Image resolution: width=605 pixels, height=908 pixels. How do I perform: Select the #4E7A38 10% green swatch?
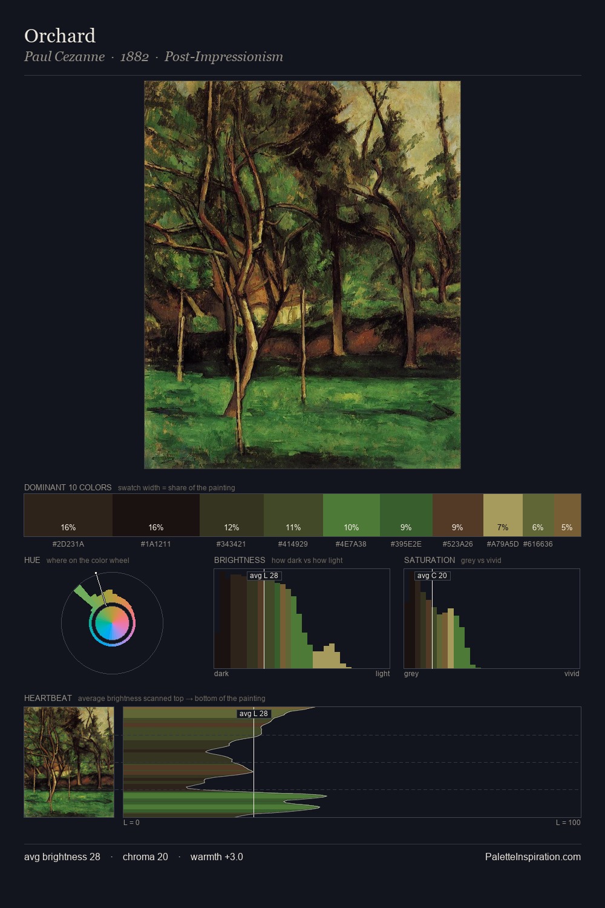[352, 515]
